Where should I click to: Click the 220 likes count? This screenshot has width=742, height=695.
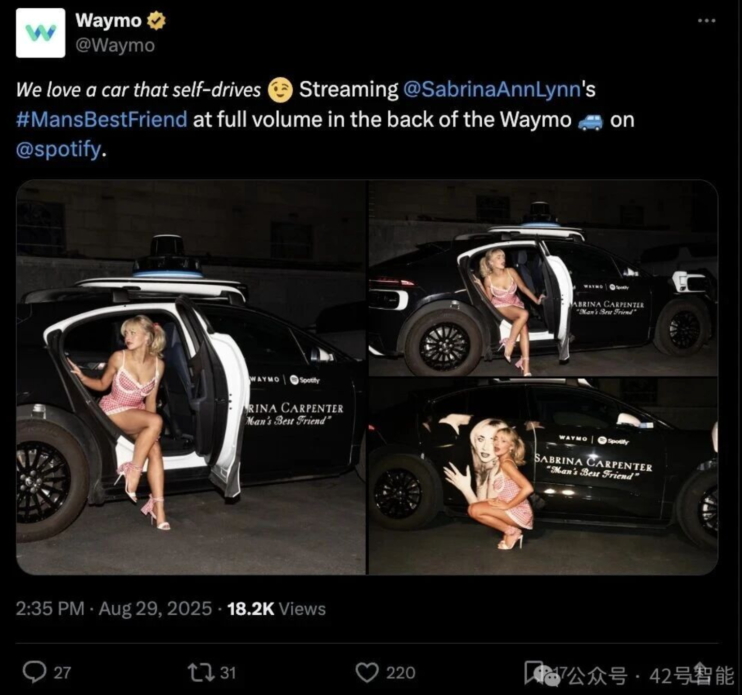coord(401,672)
